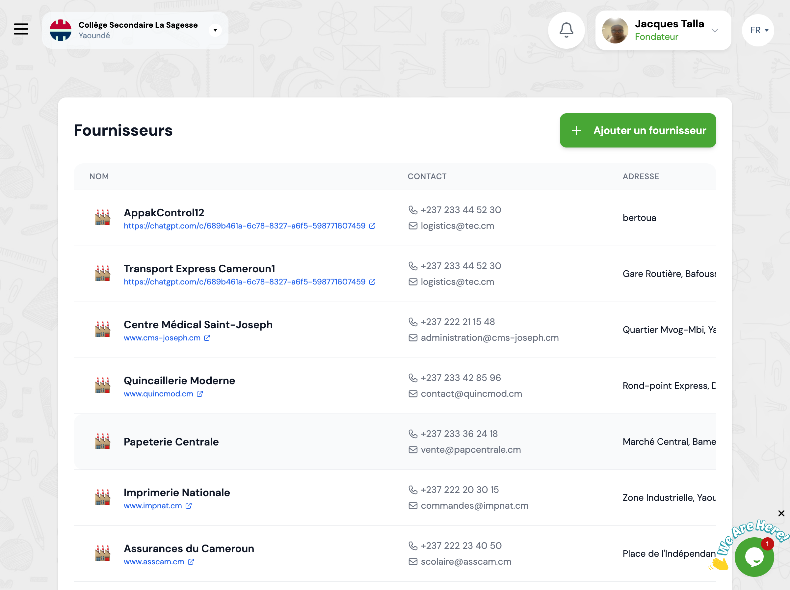The image size is (790, 590).
Task: Dismiss the We Are Here popup
Action: coord(781,513)
